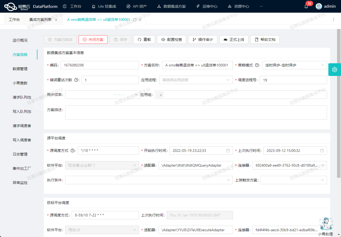This screenshot has height=237, width=341.
Task: Select 小青查数 in the sidebar
Action: pyautogui.click(x=20, y=83)
